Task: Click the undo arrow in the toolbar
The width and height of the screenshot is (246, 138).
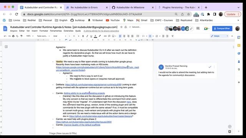Action: pyautogui.click(x=5, y=36)
